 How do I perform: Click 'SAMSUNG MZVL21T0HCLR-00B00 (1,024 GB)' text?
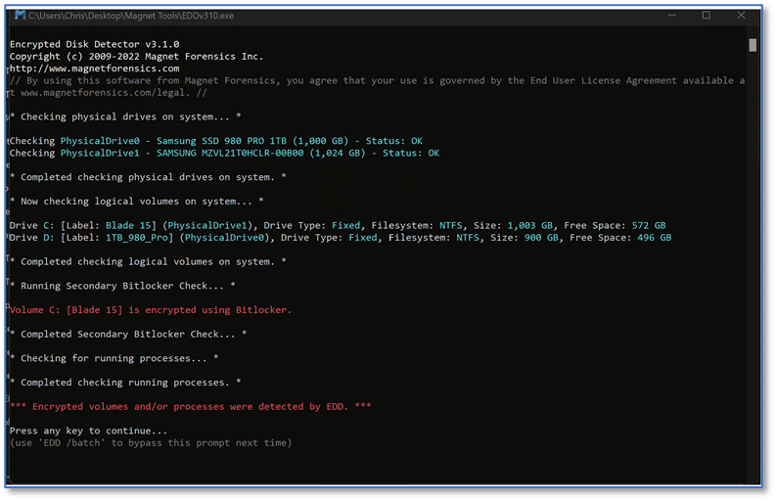261,153
